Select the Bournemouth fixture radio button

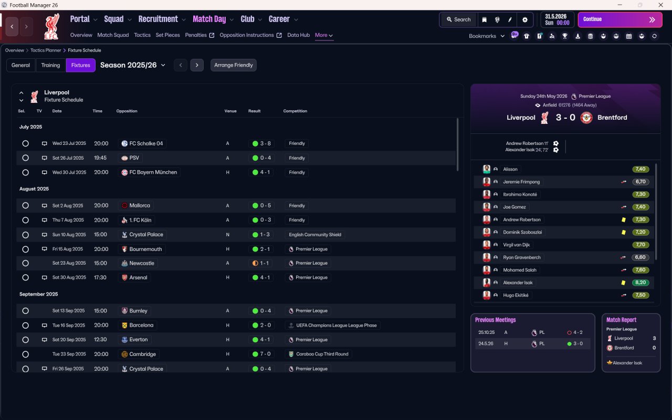[25, 249]
